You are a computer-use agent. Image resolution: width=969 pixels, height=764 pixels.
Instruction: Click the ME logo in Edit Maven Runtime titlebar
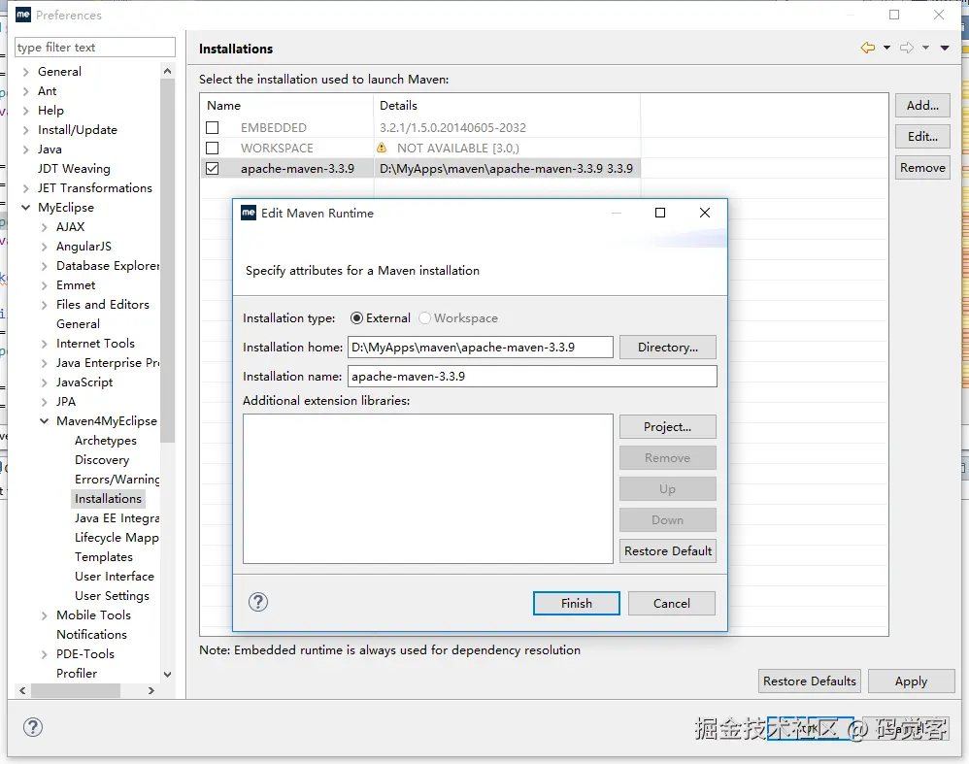point(249,213)
